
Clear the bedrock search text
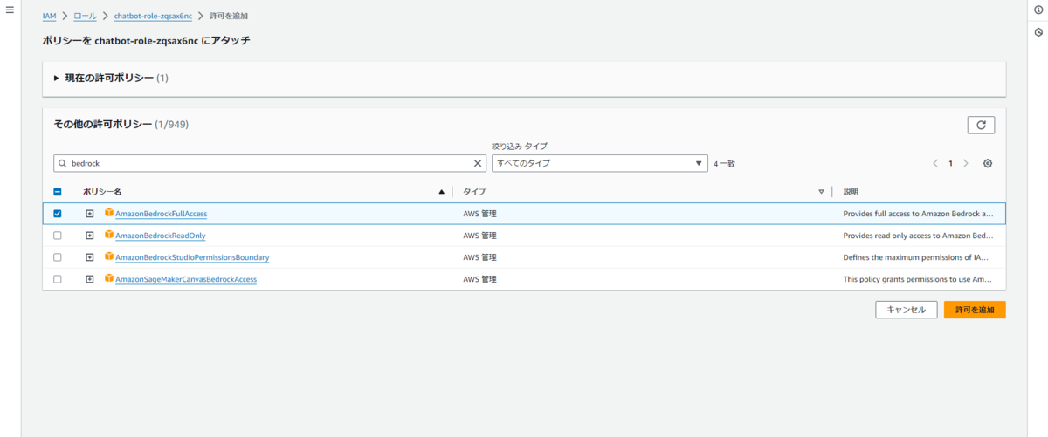click(478, 163)
